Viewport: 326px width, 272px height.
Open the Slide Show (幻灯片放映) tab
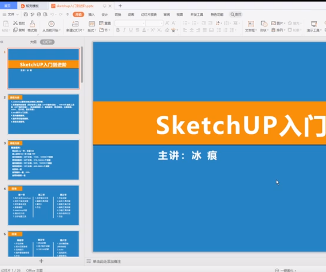point(149,14)
